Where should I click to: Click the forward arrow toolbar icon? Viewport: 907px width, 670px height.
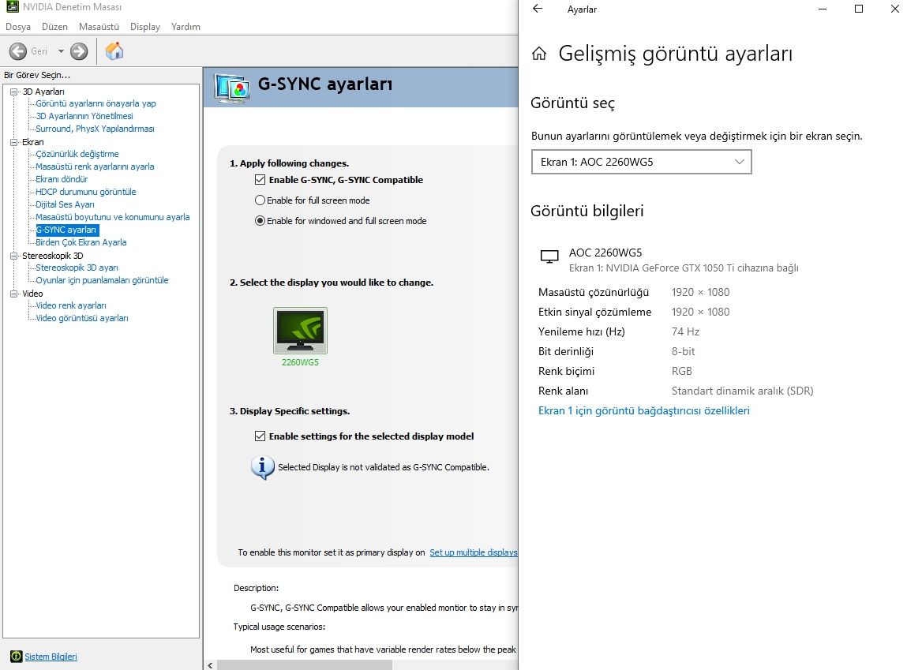79,51
